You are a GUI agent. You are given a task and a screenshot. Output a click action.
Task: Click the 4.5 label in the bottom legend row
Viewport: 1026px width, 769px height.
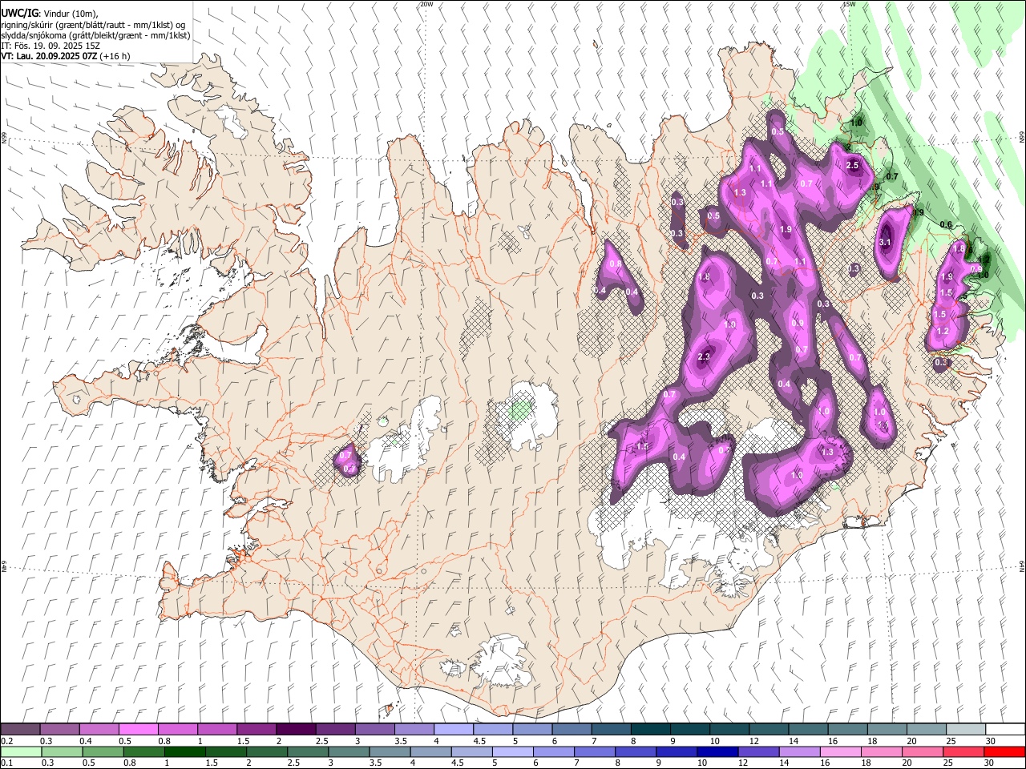[x=456, y=763]
